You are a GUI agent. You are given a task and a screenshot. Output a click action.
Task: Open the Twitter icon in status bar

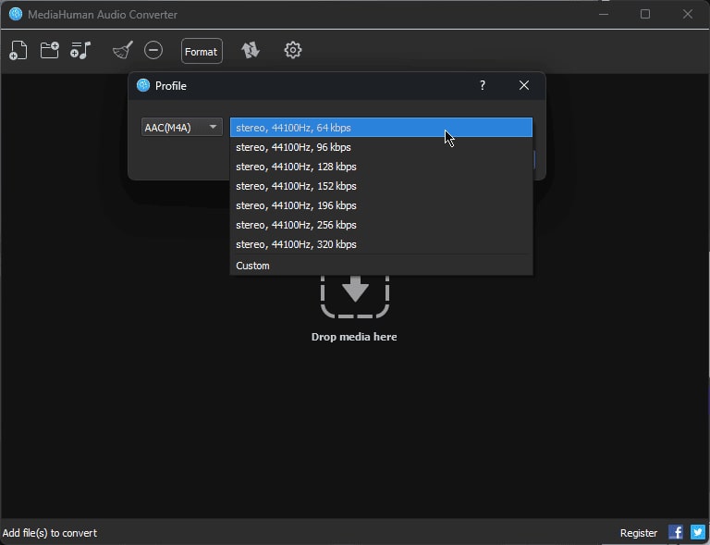[698, 532]
